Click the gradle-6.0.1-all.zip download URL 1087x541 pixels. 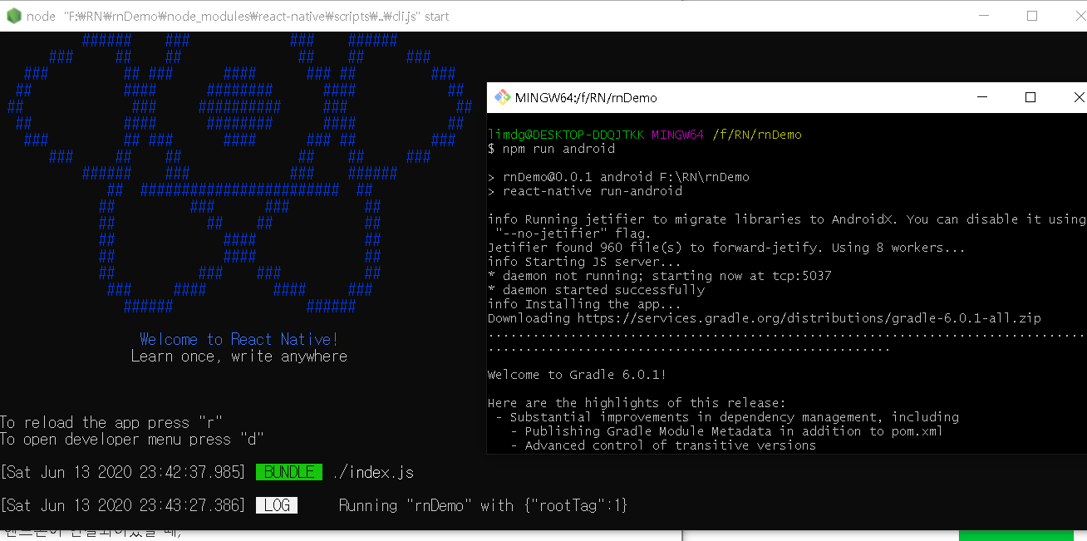(x=809, y=318)
